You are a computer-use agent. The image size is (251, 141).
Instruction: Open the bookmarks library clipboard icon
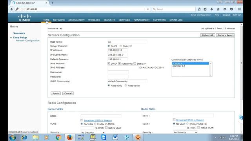click(205, 9)
